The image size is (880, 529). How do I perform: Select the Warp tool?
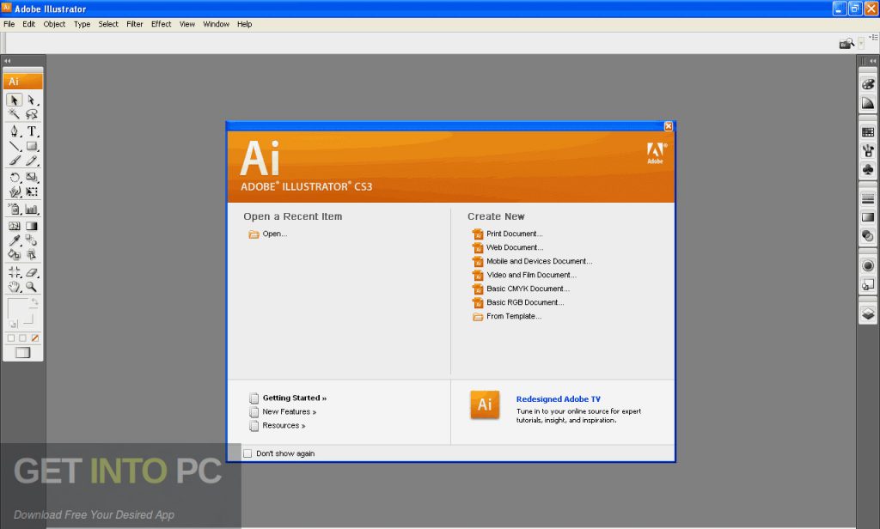pyautogui.click(x=14, y=192)
